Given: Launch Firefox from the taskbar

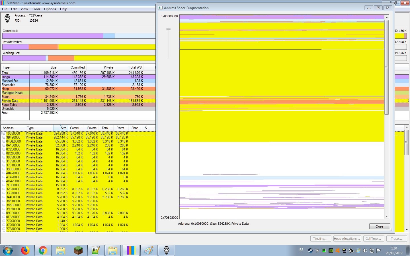Looking at the screenshot, I should click(25, 250).
